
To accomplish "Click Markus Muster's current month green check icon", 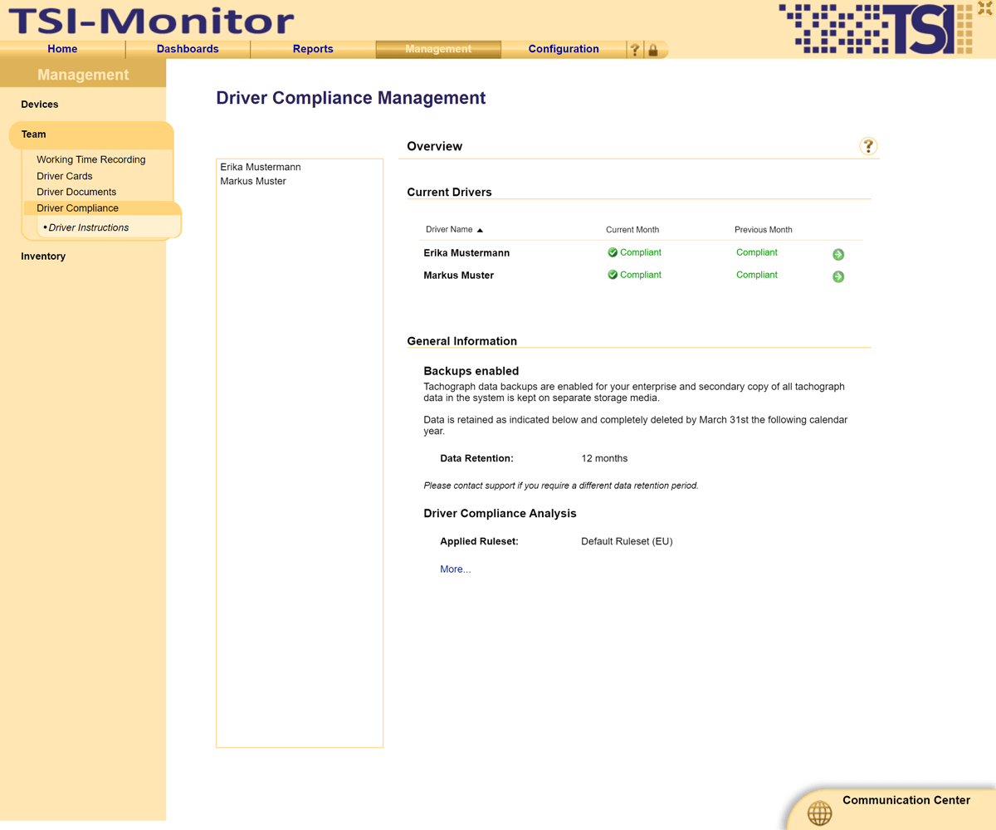I will tap(613, 275).
